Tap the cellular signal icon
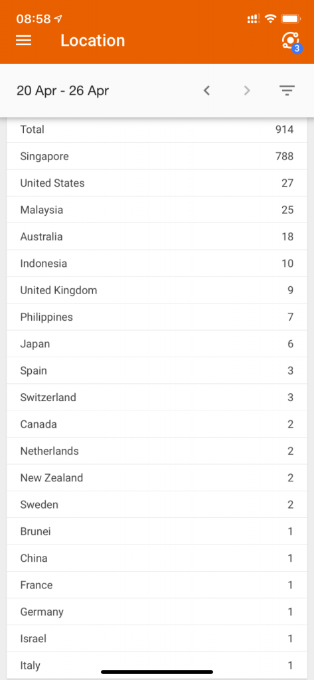 pos(254,18)
